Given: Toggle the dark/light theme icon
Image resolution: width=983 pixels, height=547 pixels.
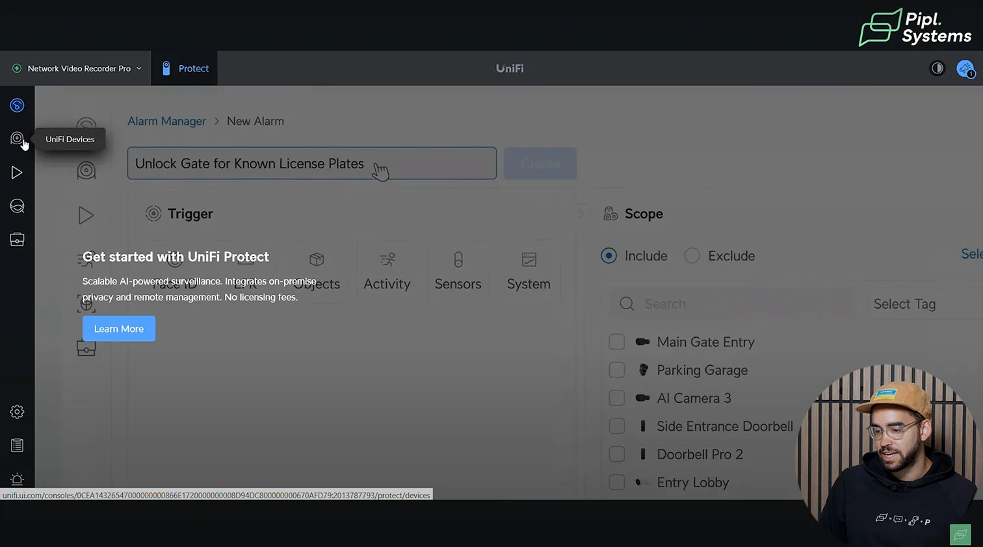Looking at the screenshot, I should [937, 68].
